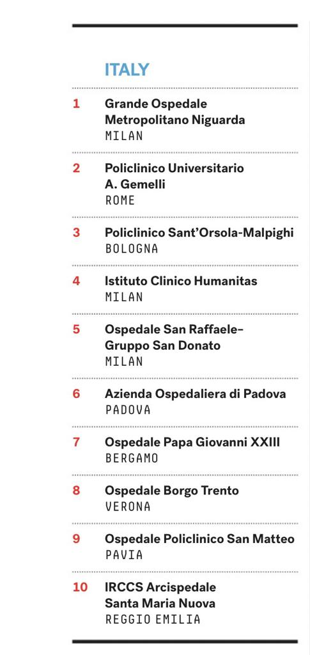Click rank number 1
This screenshot has width=310, height=655.
tap(76, 103)
